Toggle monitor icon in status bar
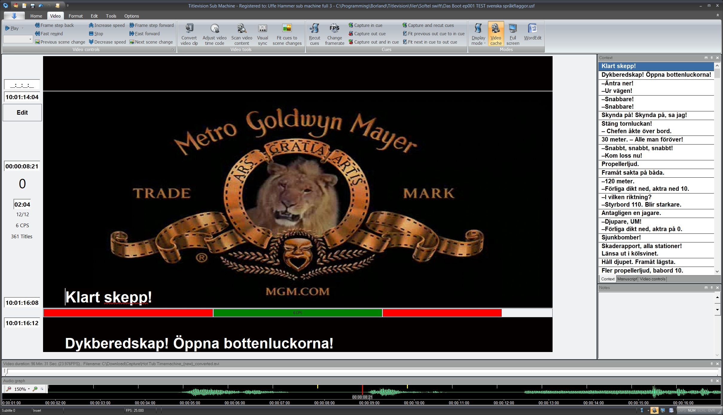 663,411
